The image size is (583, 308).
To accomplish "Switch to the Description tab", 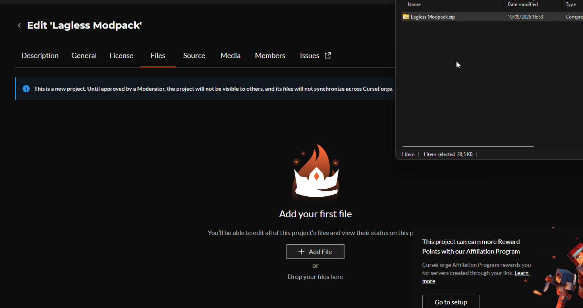I will pos(39,55).
